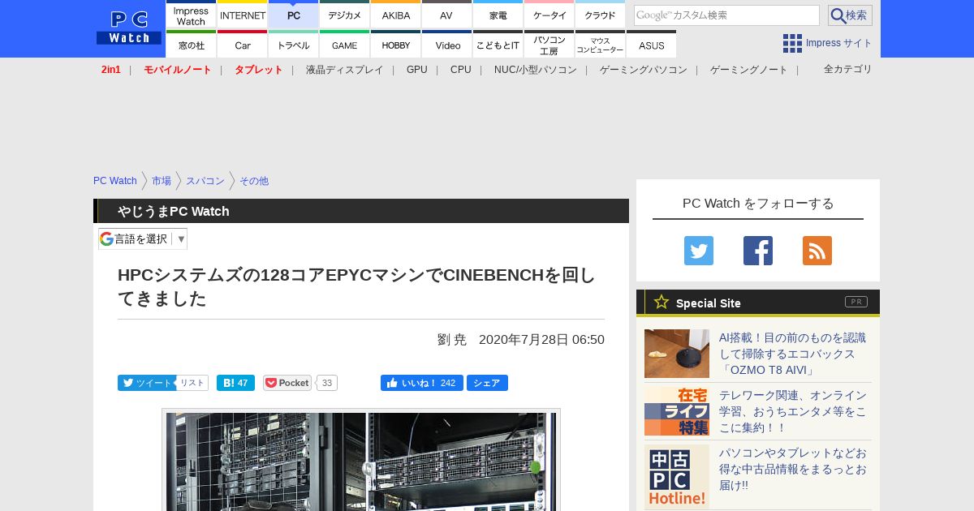Image resolution: width=974 pixels, height=511 pixels.
Task: Click the Hatena bookmark button
Action: click(235, 383)
